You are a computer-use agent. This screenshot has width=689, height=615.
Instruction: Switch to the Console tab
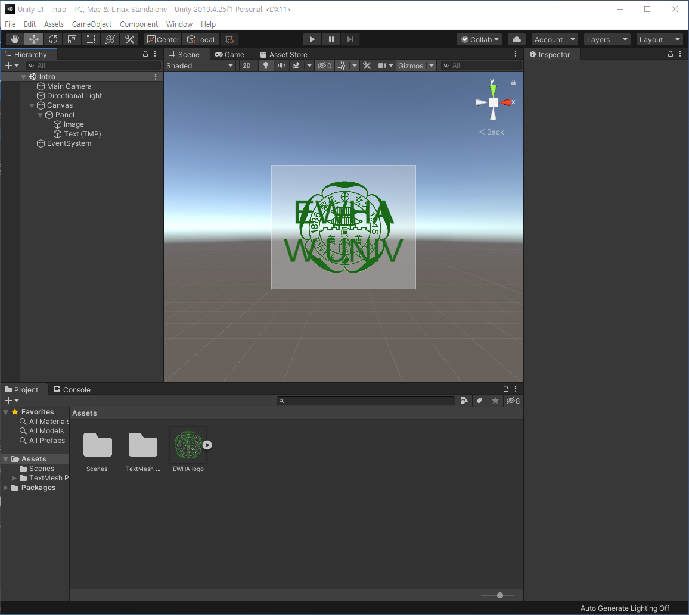pos(72,390)
